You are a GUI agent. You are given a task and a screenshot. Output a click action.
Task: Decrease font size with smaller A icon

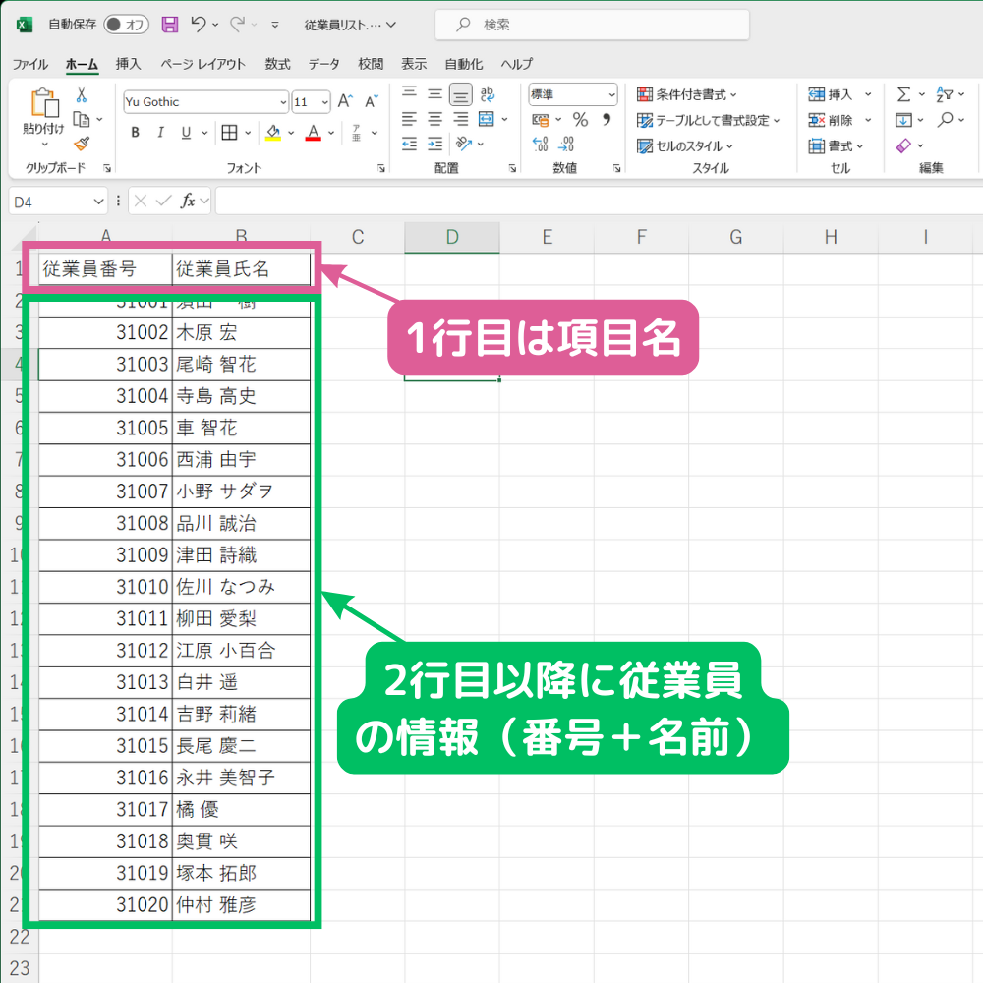pyautogui.click(x=372, y=101)
